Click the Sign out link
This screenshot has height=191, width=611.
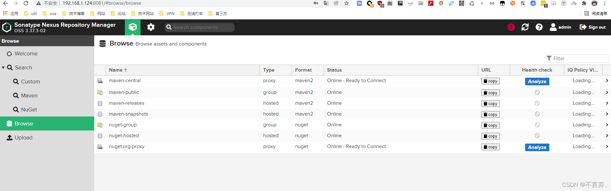point(593,27)
